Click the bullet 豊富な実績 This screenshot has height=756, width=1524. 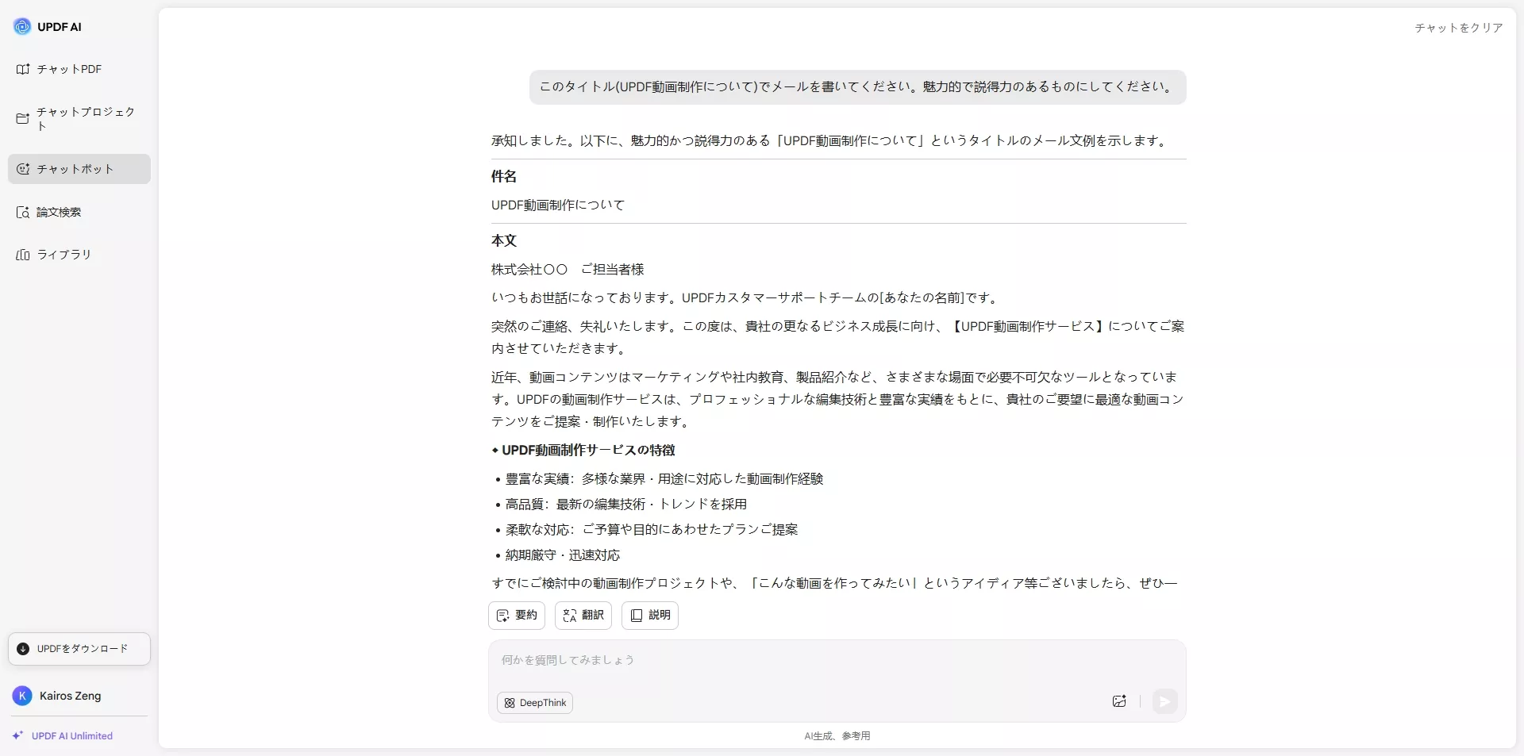(x=664, y=479)
